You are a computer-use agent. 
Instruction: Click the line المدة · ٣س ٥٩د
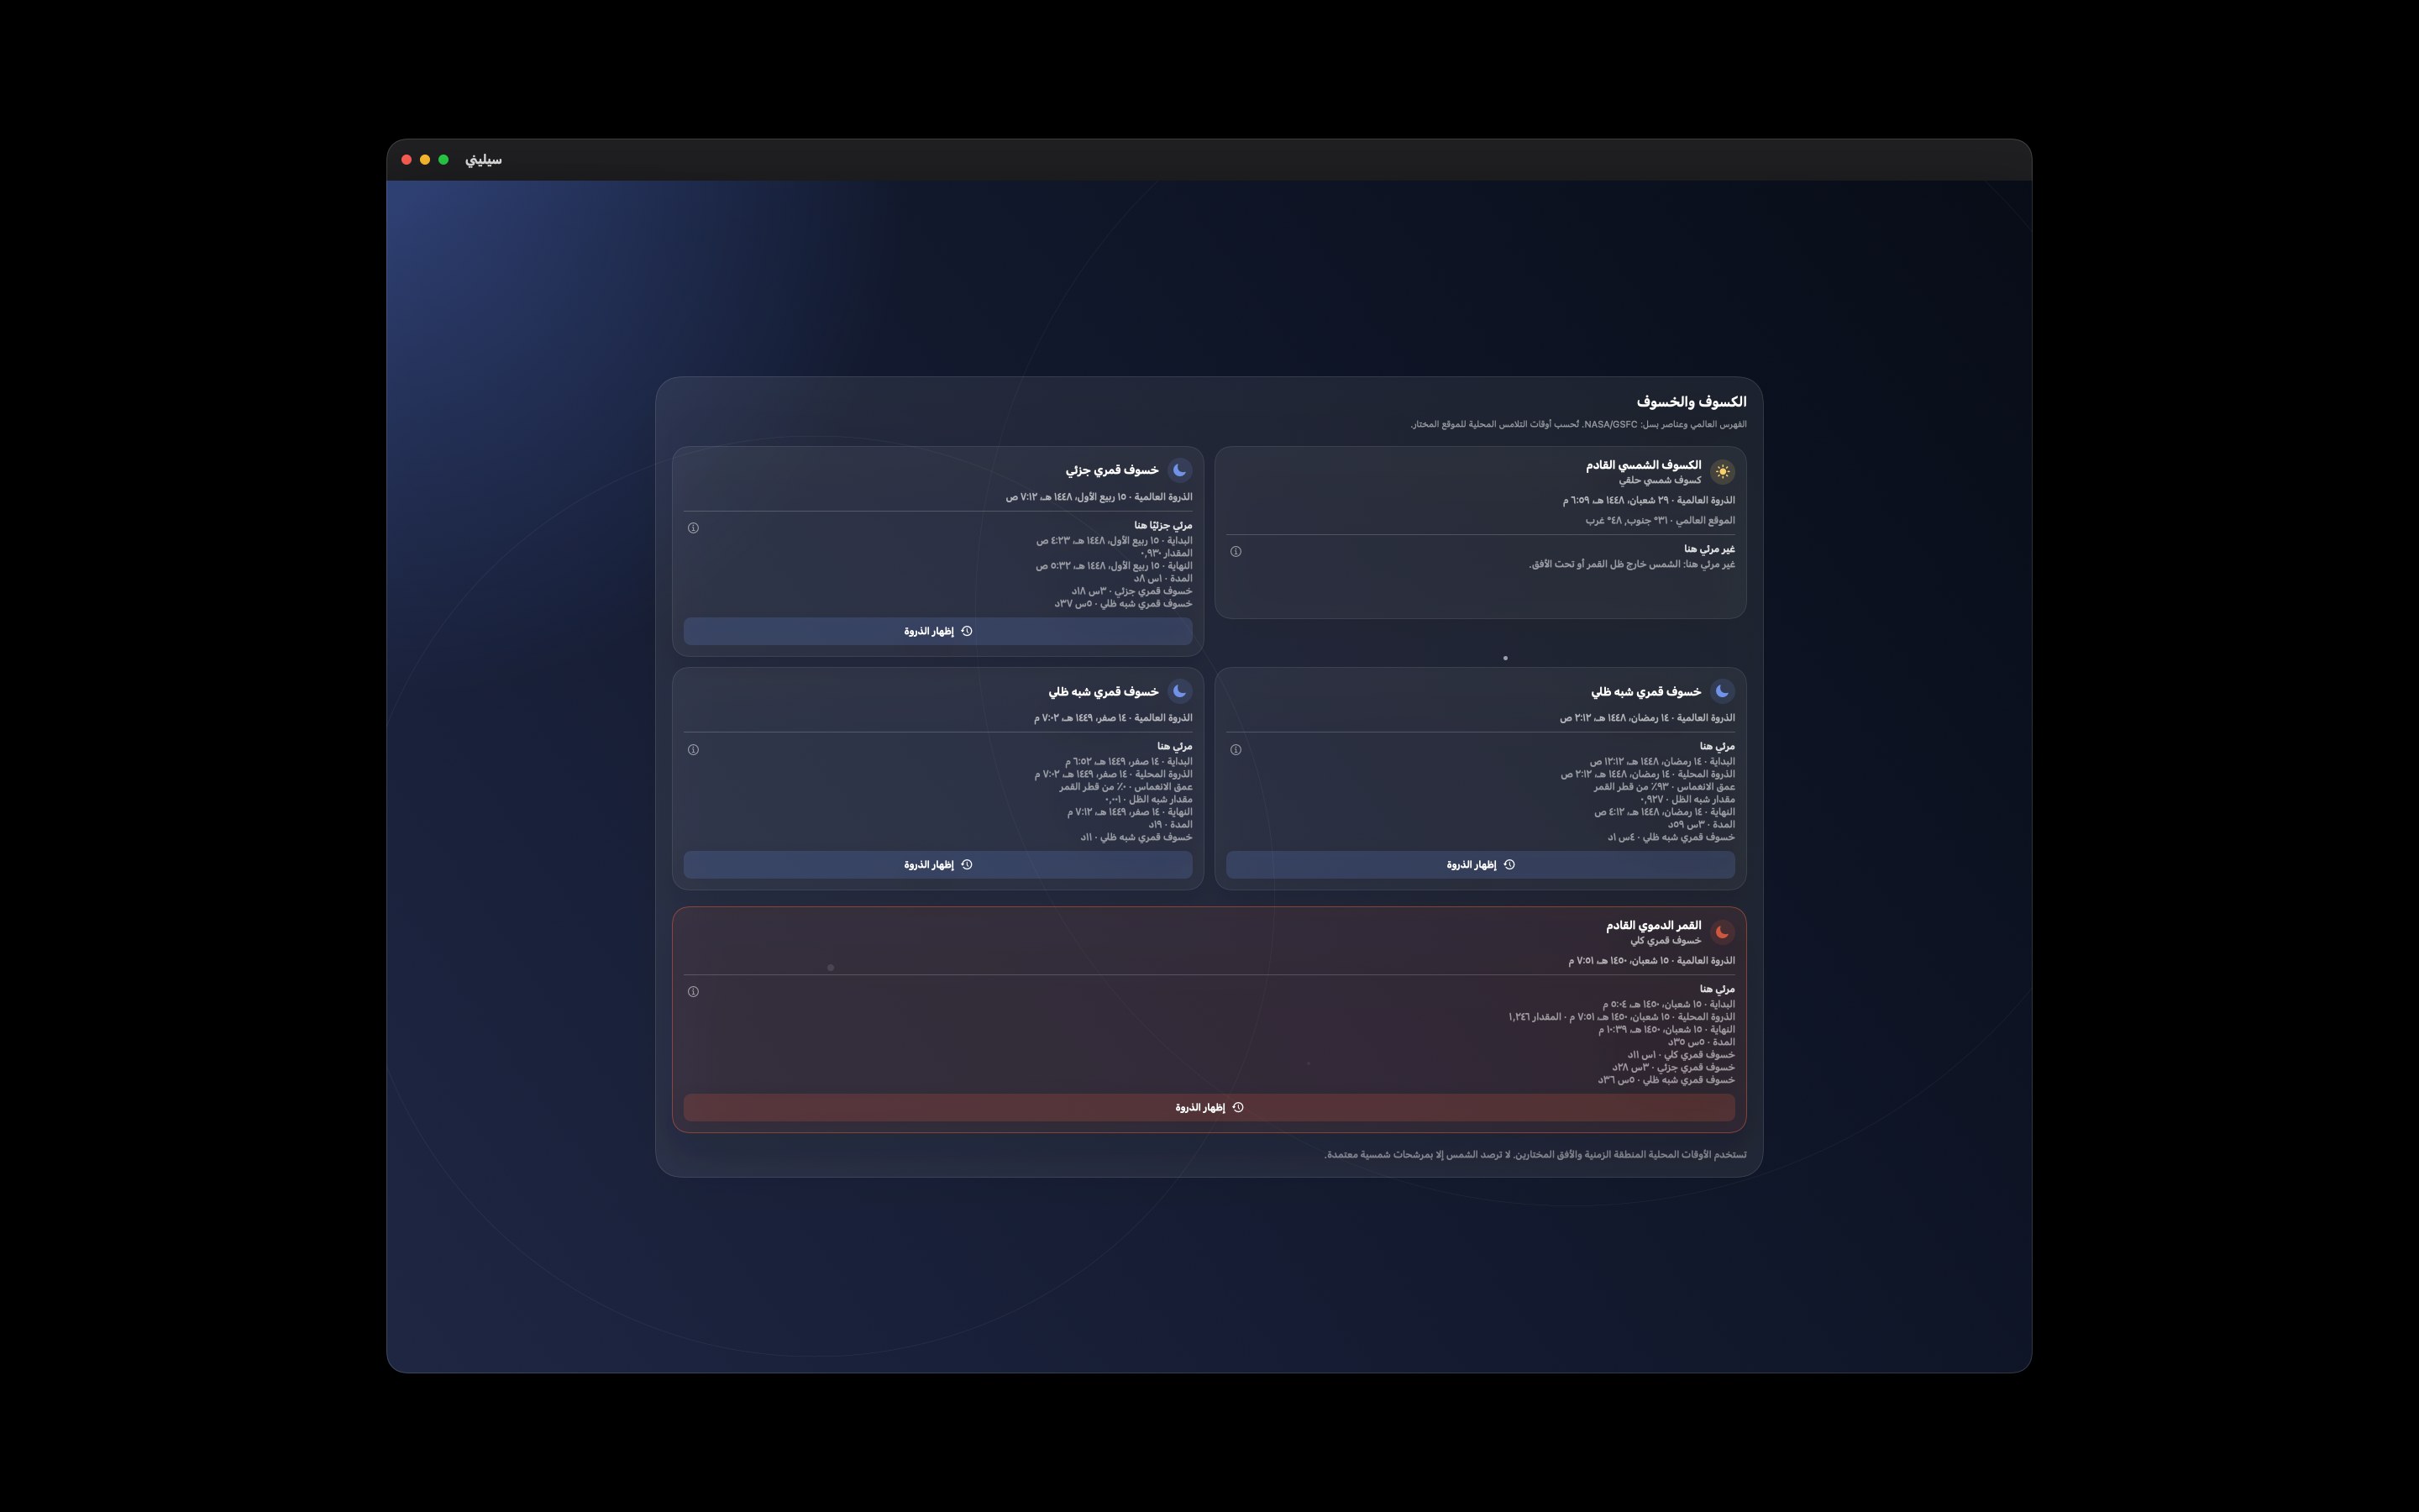1702,825
